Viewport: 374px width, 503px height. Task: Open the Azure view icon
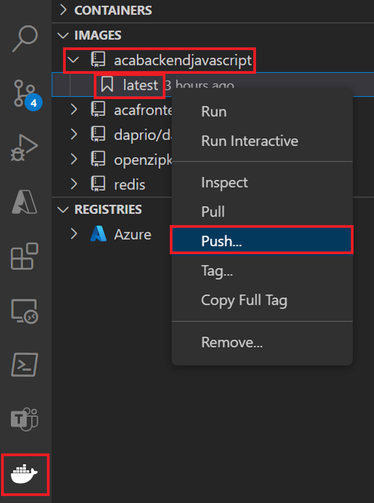tap(25, 202)
